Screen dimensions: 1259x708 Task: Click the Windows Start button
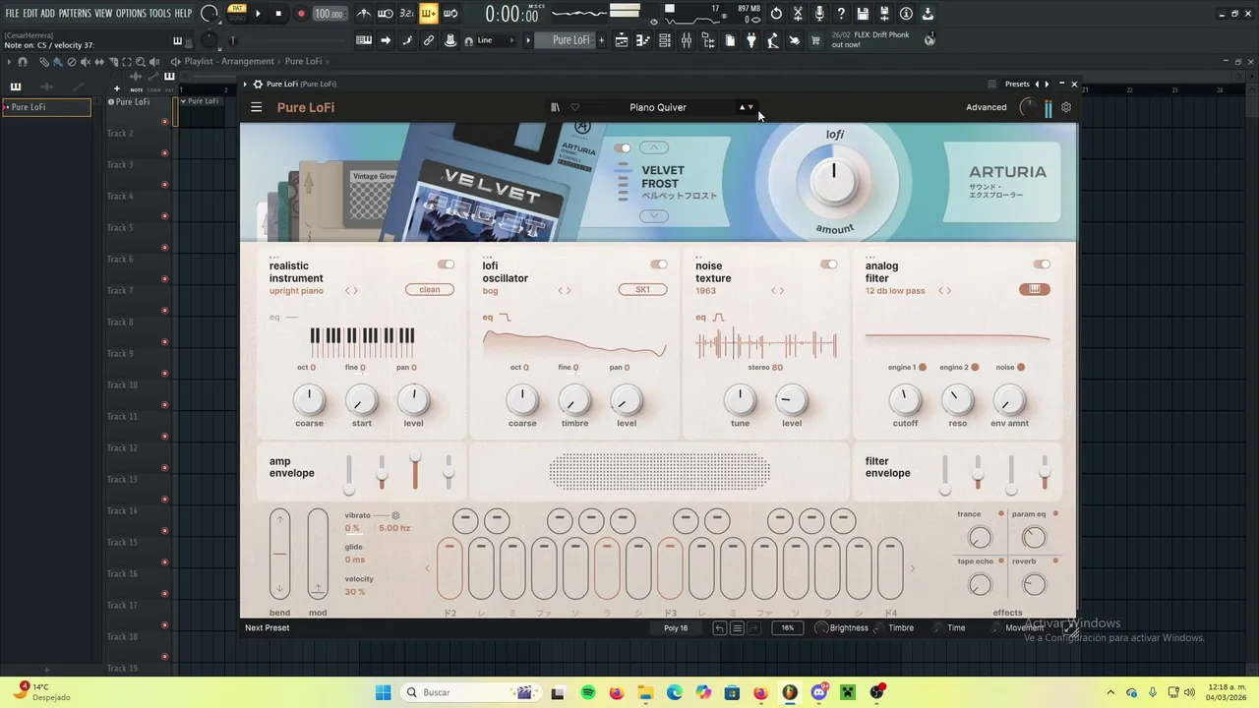click(x=383, y=692)
